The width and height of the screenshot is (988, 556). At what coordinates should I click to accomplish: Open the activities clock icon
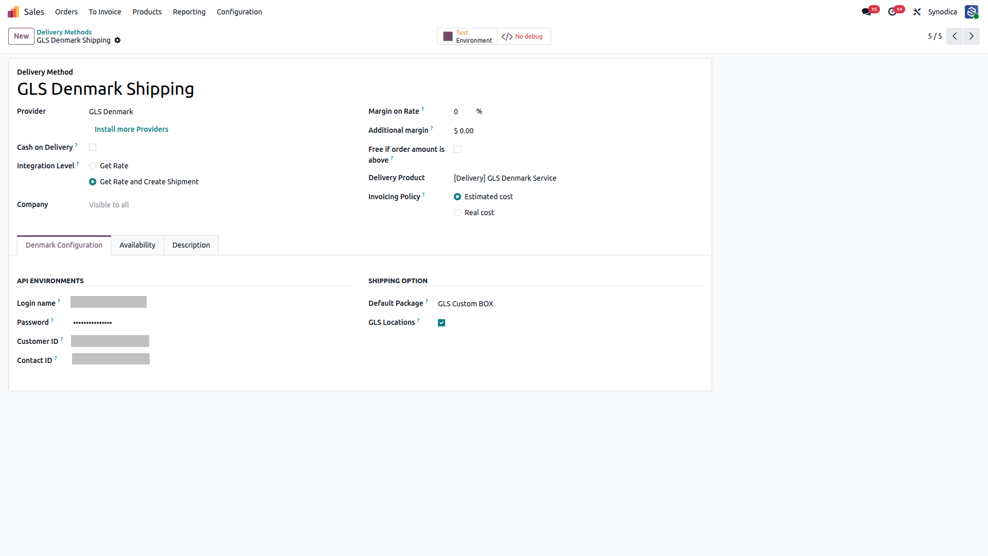click(x=892, y=12)
